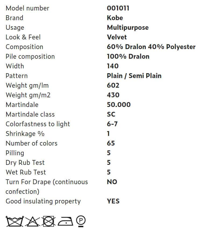Click the do-not-tumble-dry icon
The width and height of the screenshot is (215, 230).
tap(49, 221)
